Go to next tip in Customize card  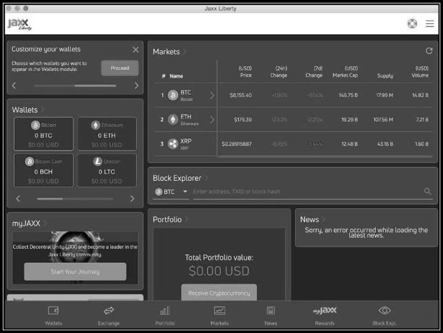[x=137, y=85]
